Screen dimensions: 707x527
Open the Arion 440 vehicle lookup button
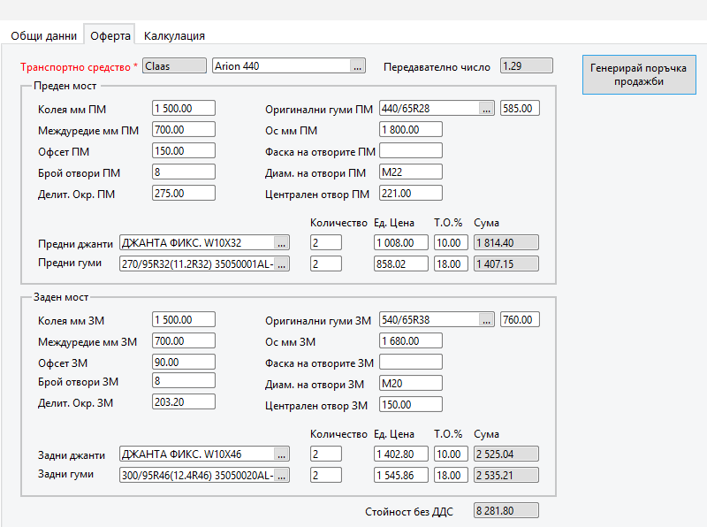(x=357, y=66)
